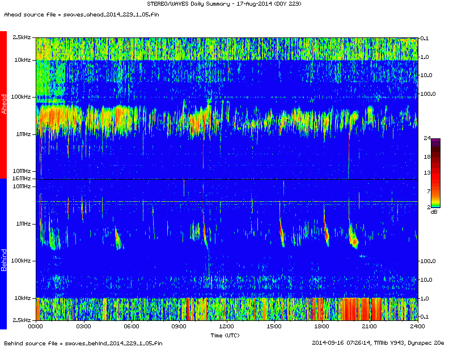Image resolution: width=449 pixels, height=347 pixels.
Task: Click the 24:00 time tick label
Action: pos(417,326)
